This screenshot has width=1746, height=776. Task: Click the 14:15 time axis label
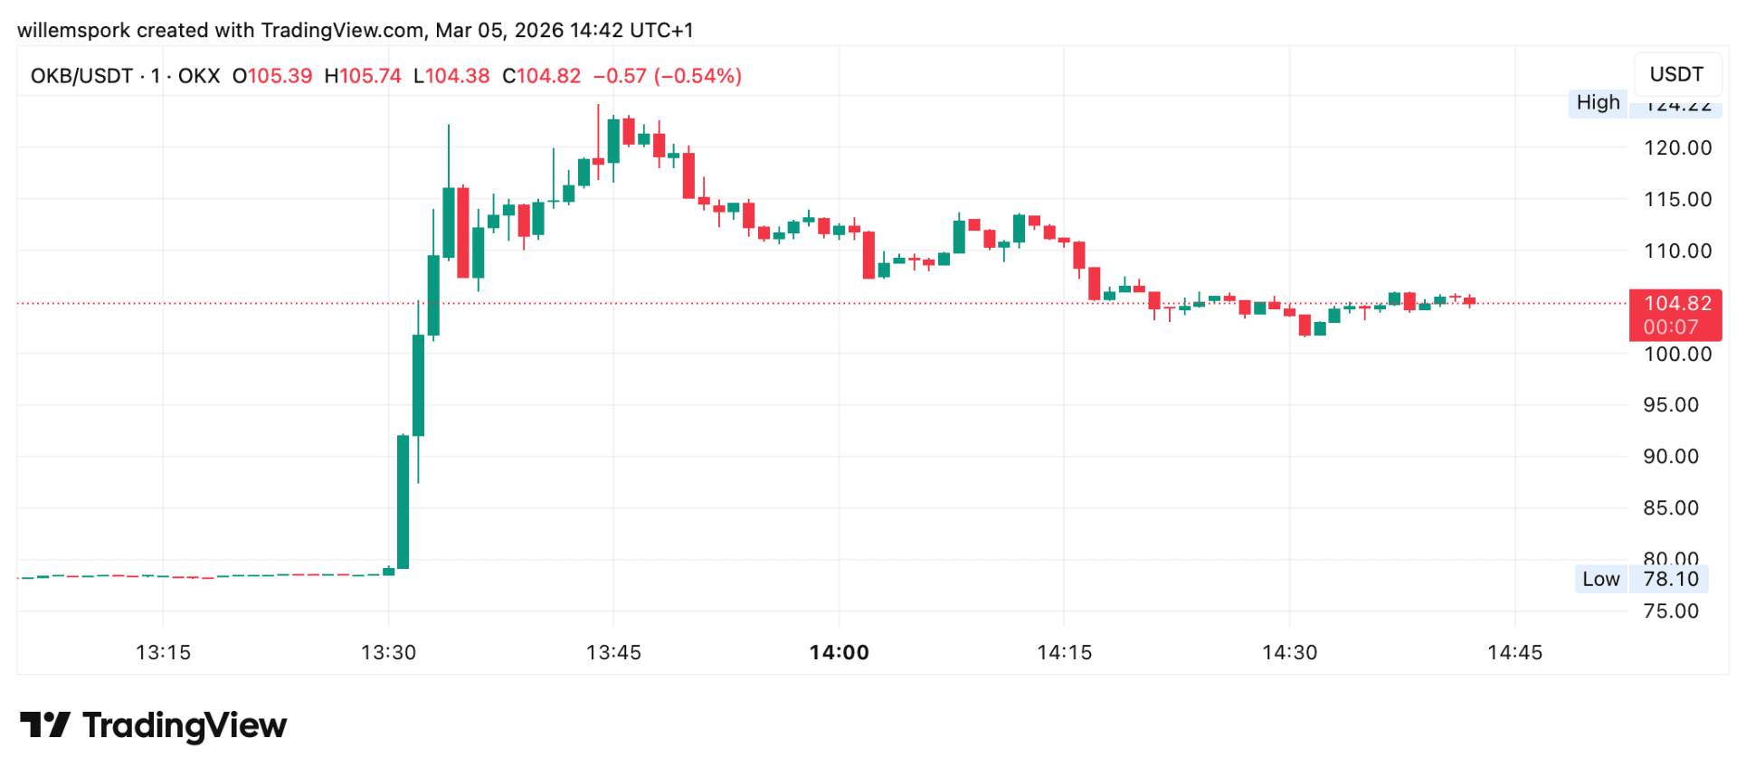pyautogui.click(x=1064, y=652)
